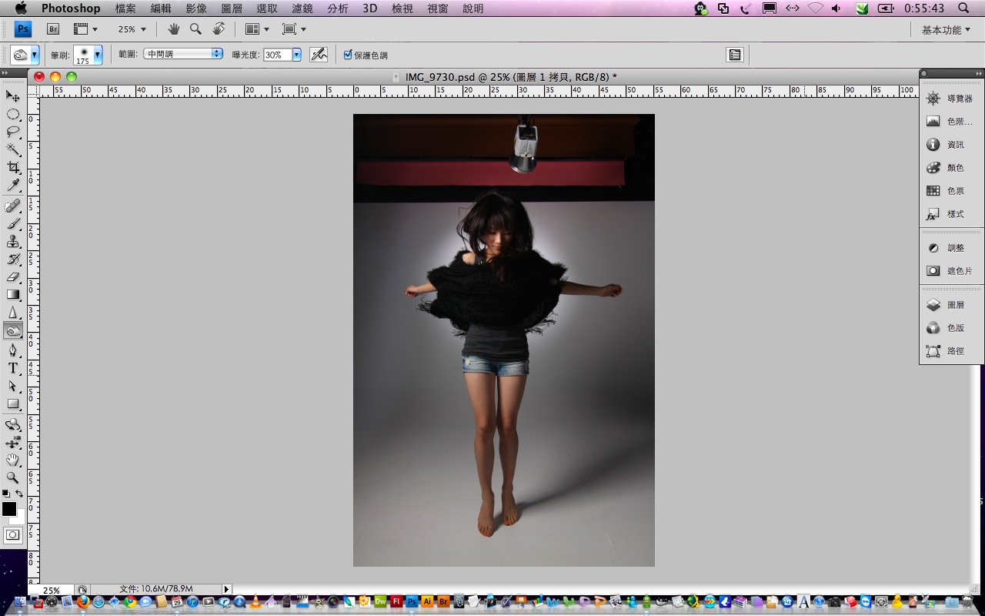Click the Rotate View tool in application bar
The image size is (985, 616).
click(x=219, y=29)
